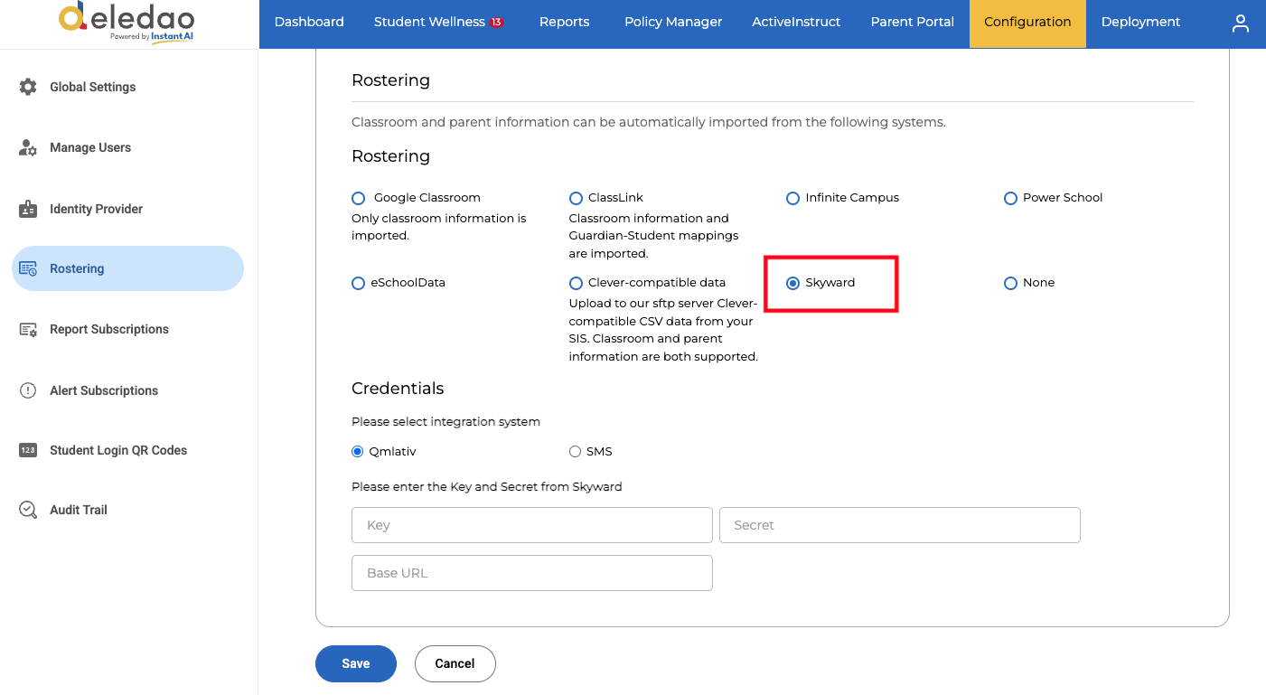Choose the Qmlativ integration system
The height and width of the screenshot is (695, 1266).
pos(358,451)
